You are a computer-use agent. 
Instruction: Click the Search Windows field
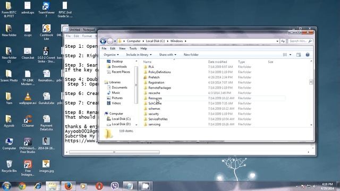click(300, 41)
